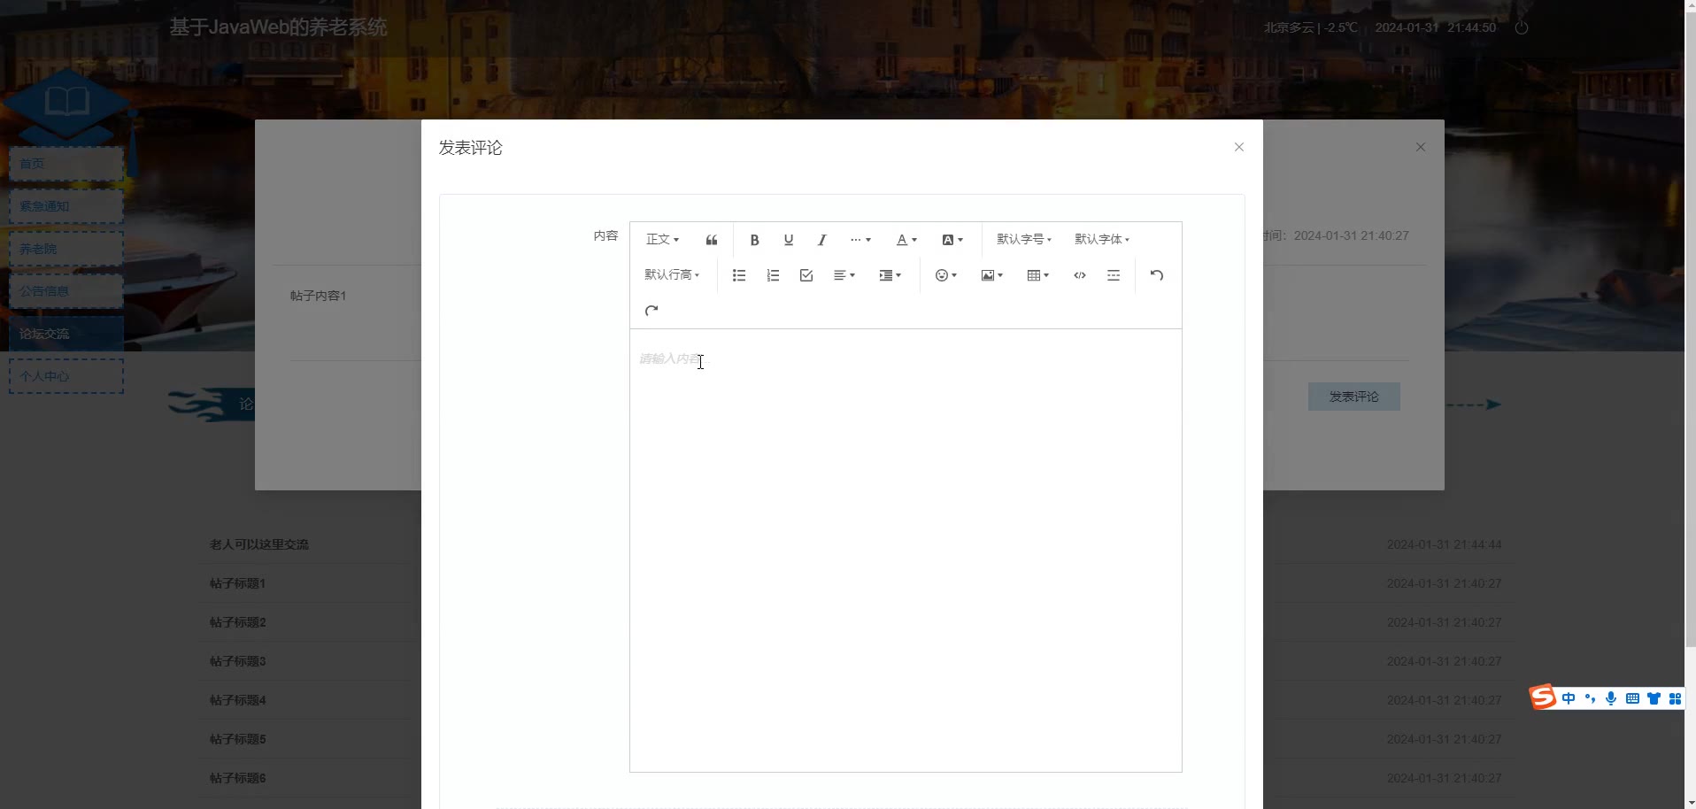Insert a horizontal divider line
Viewport: 1696px width, 809px height.
1114,275
